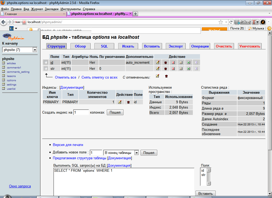The width and height of the screenshot is (272, 198).
Task: Click the Уничтожить tab to drop the table
Action: coord(250,46)
